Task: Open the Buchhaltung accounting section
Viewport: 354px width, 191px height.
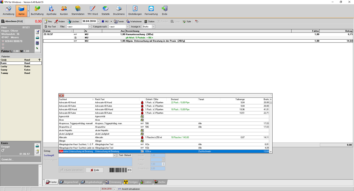Action: pos(37,11)
